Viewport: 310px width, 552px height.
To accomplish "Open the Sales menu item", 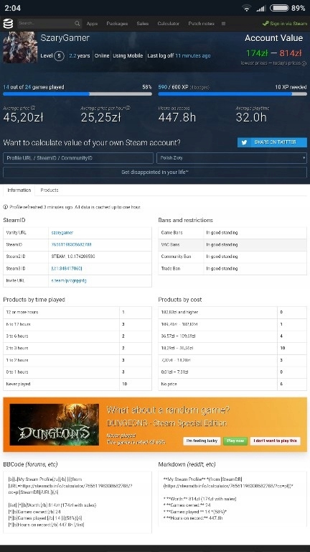I will pyautogui.click(x=142, y=24).
